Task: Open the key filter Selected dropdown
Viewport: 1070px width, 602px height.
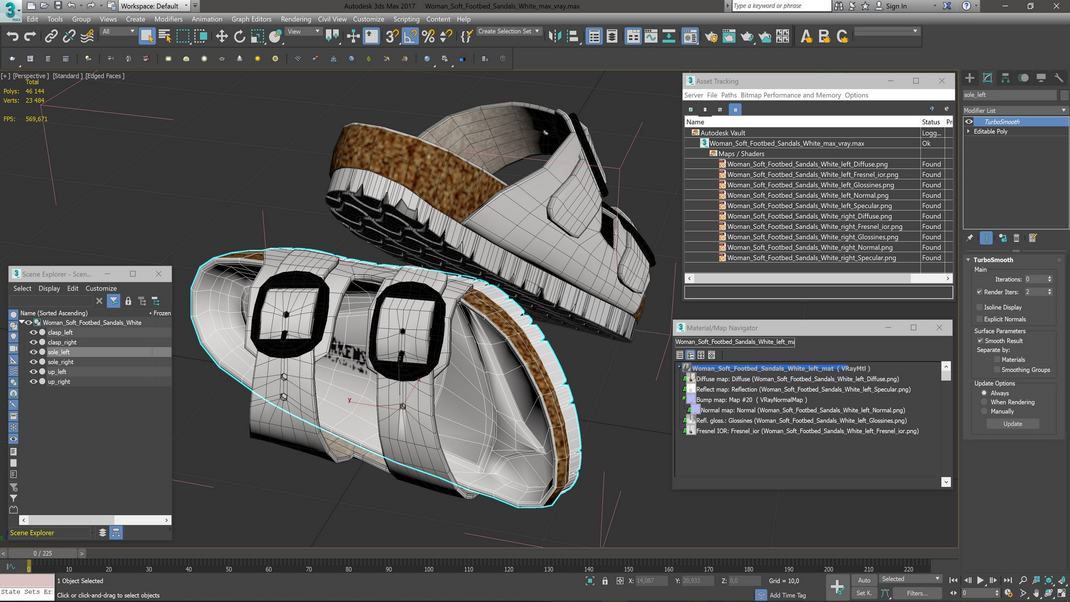Action: click(910, 579)
